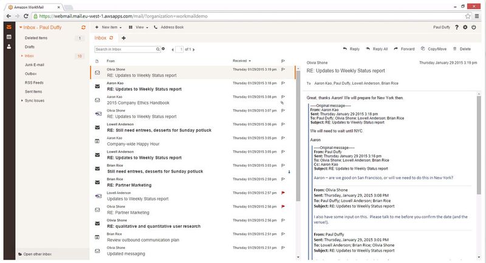Open the Contacts icon in left sidebar
Screen dimensions: 486x263
(x=9, y=47)
